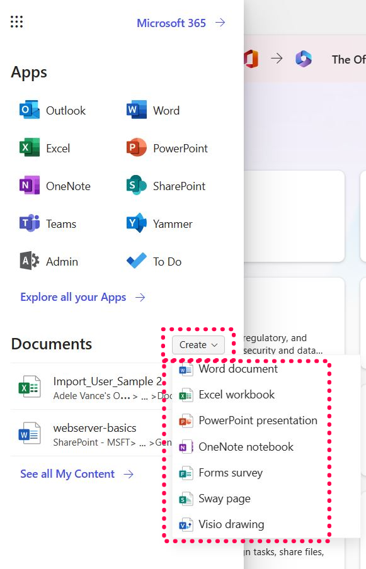Screen dimensions: 366x569
Task: Click the Excel app icon
Action: (x=30, y=148)
